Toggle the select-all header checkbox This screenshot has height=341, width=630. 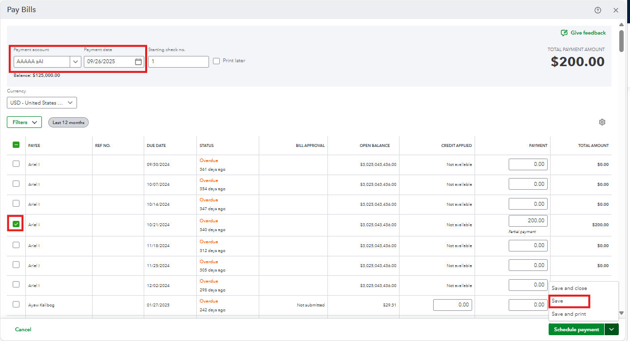coord(16,145)
